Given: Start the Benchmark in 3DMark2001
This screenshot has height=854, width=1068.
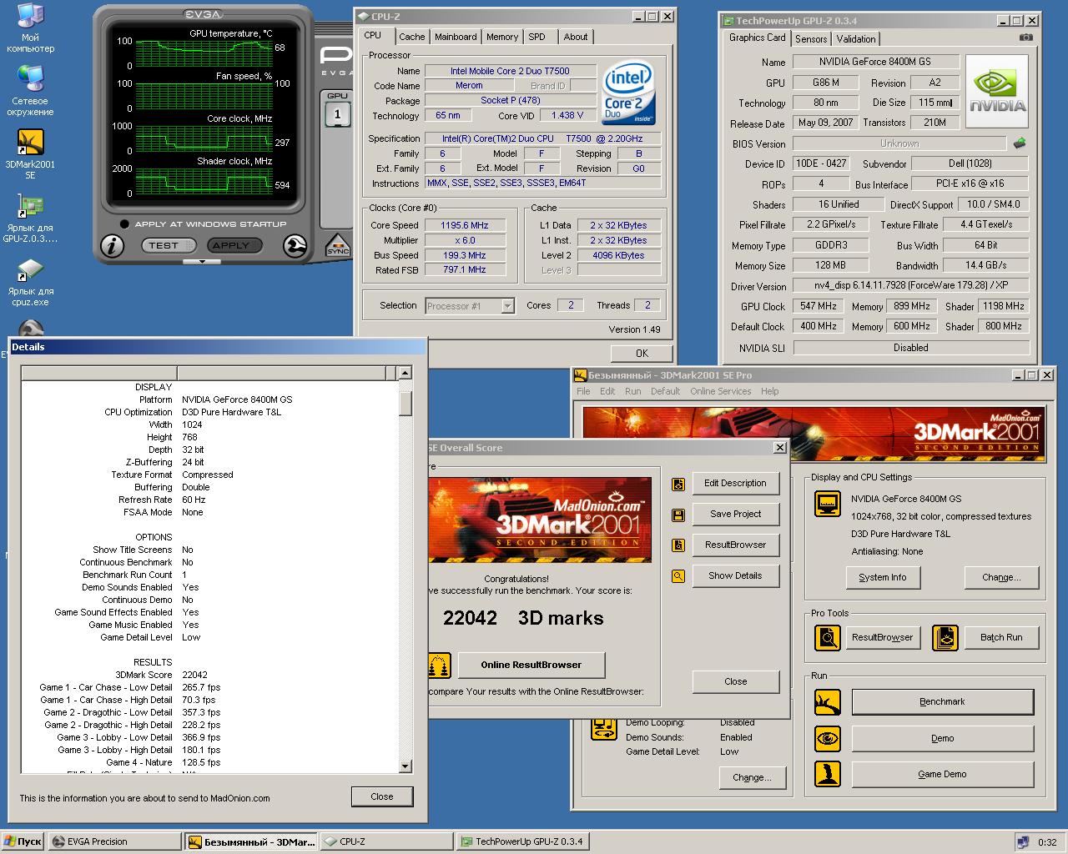Looking at the screenshot, I should [942, 701].
